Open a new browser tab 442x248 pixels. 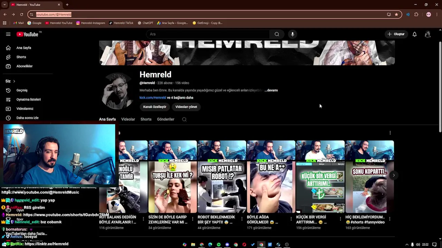coord(67,4)
